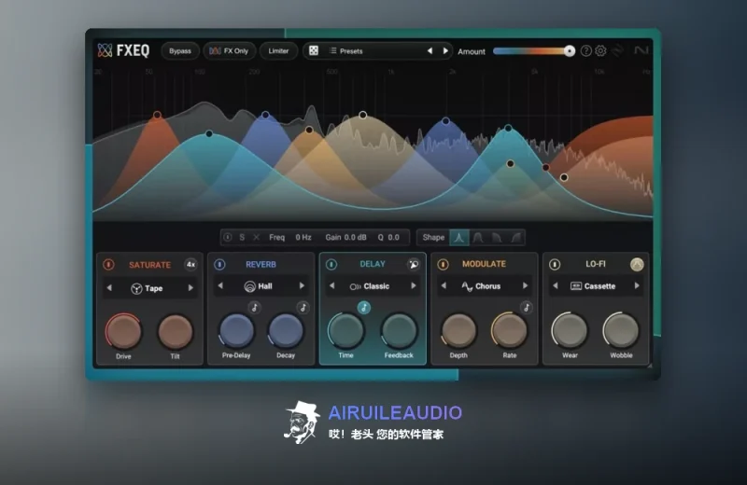Open the settings gear icon
The width and height of the screenshot is (747, 485).
tap(600, 50)
